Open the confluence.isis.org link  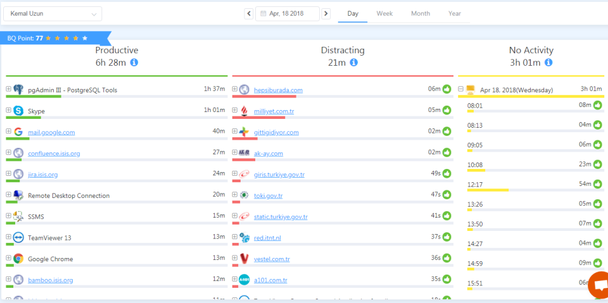pyautogui.click(x=54, y=154)
